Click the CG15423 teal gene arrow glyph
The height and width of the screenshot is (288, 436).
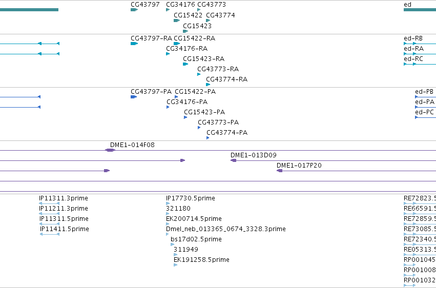185,31
